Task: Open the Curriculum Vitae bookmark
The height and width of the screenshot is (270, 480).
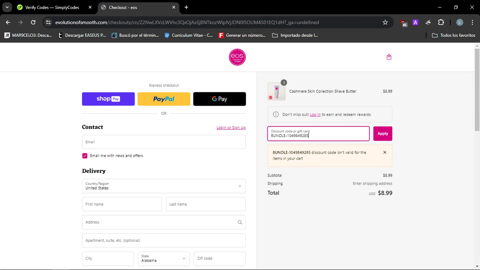Action: (188, 35)
